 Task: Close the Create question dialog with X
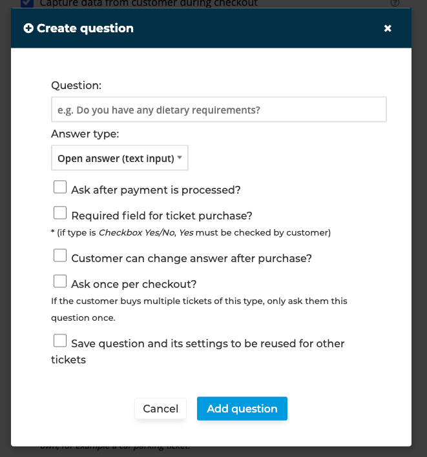point(388,28)
